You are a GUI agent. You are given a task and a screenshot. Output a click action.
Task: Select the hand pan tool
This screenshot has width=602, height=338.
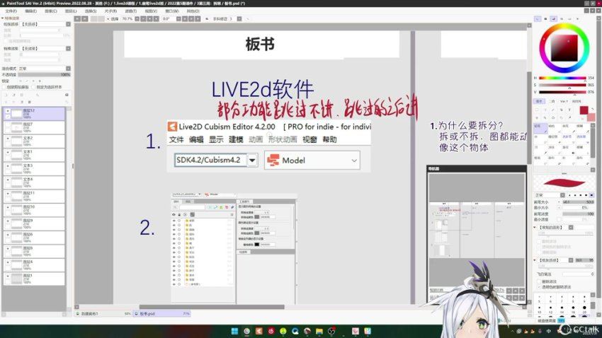click(x=561, y=117)
